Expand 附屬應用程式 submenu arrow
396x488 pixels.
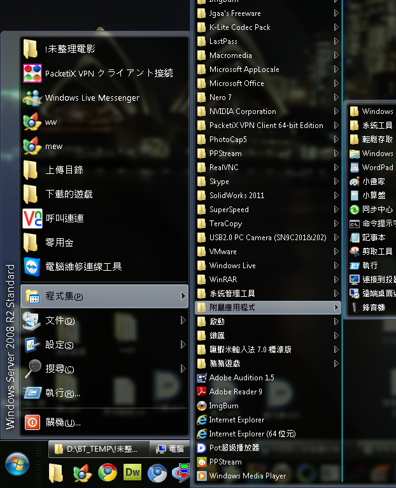336,308
